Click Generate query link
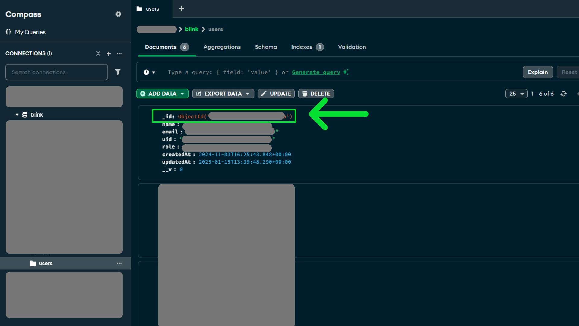 click(x=316, y=72)
